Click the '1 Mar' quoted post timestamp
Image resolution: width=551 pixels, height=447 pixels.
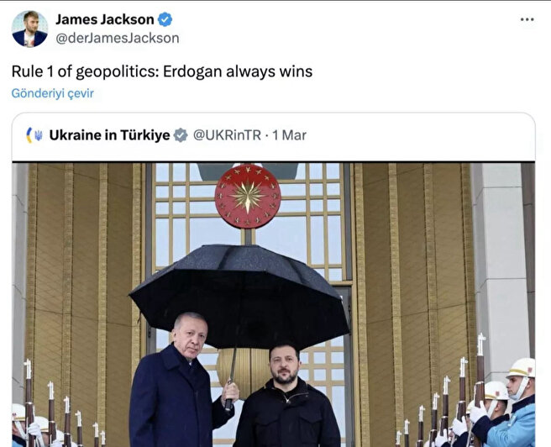coord(289,135)
